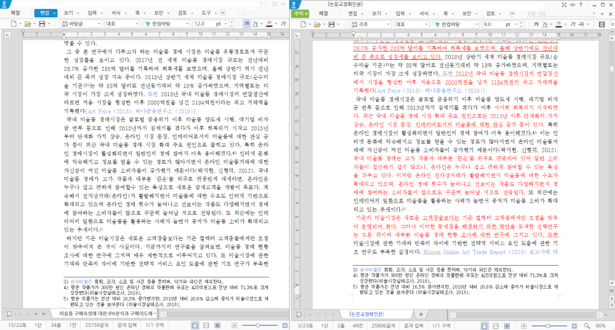Click zoom-out icon in right status bar
This screenshot has width=615, height=330.
pos(523,326)
